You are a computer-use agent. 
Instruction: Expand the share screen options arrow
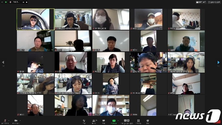pyautogui.click(x=118, y=120)
